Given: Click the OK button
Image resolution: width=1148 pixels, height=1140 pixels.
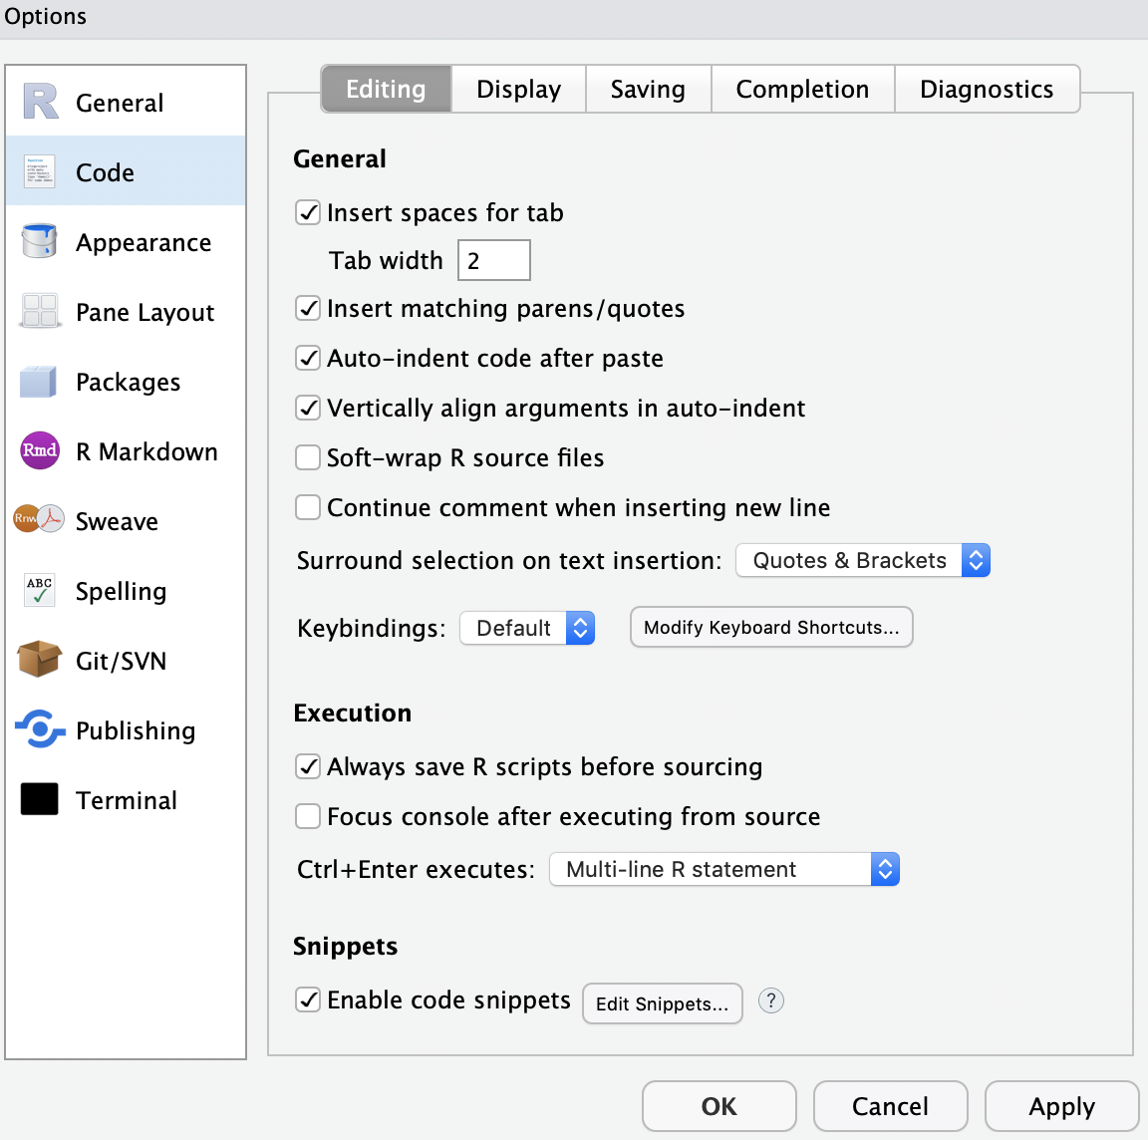Looking at the screenshot, I should (718, 1105).
